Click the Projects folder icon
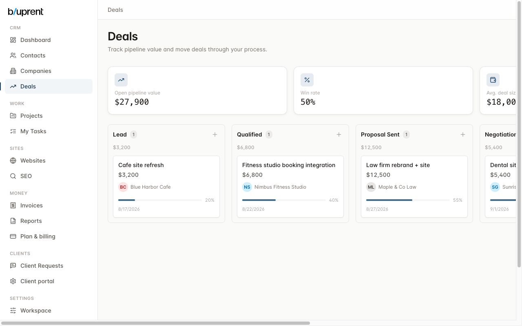This screenshot has height=326, width=522. 13,116
